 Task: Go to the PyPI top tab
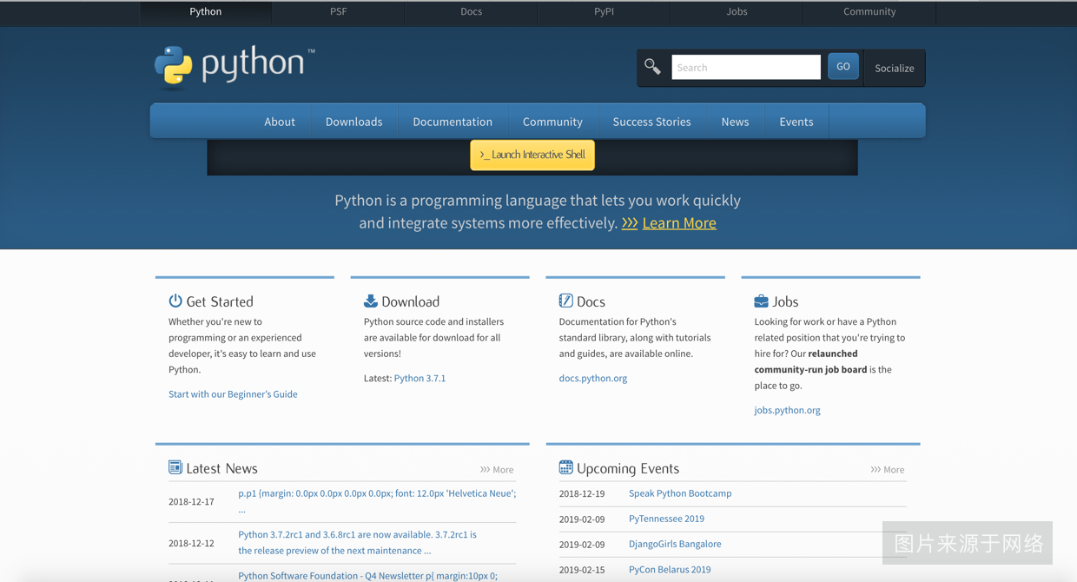click(605, 12)
